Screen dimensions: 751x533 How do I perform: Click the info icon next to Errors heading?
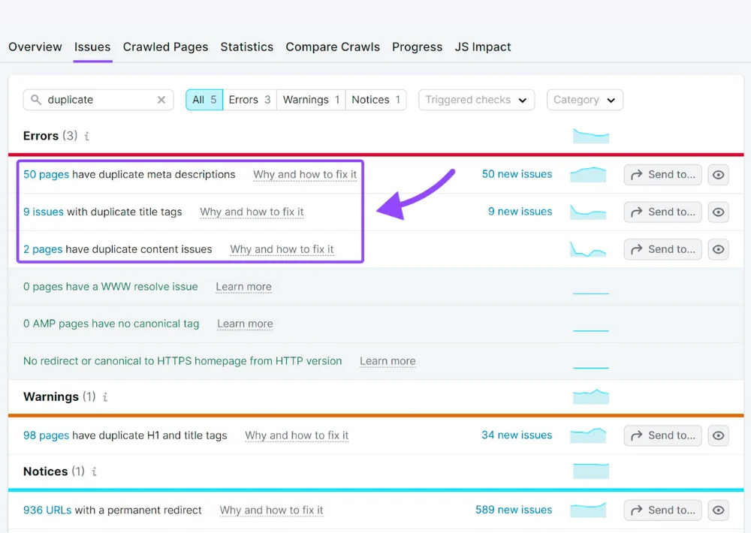87,137
